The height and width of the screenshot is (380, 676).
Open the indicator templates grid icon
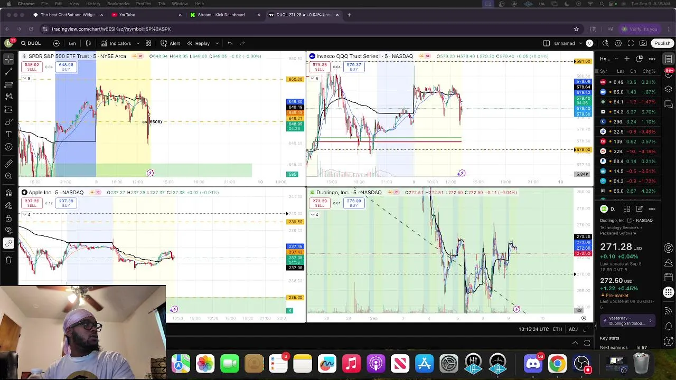pyautogui.click(x=148, y=43)
